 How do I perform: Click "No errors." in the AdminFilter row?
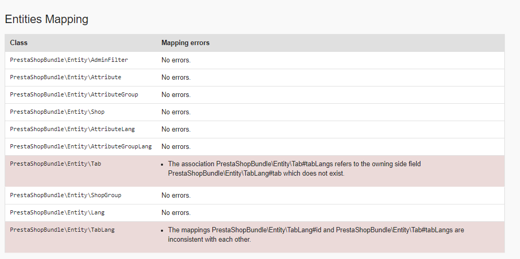tap(176, 60)
